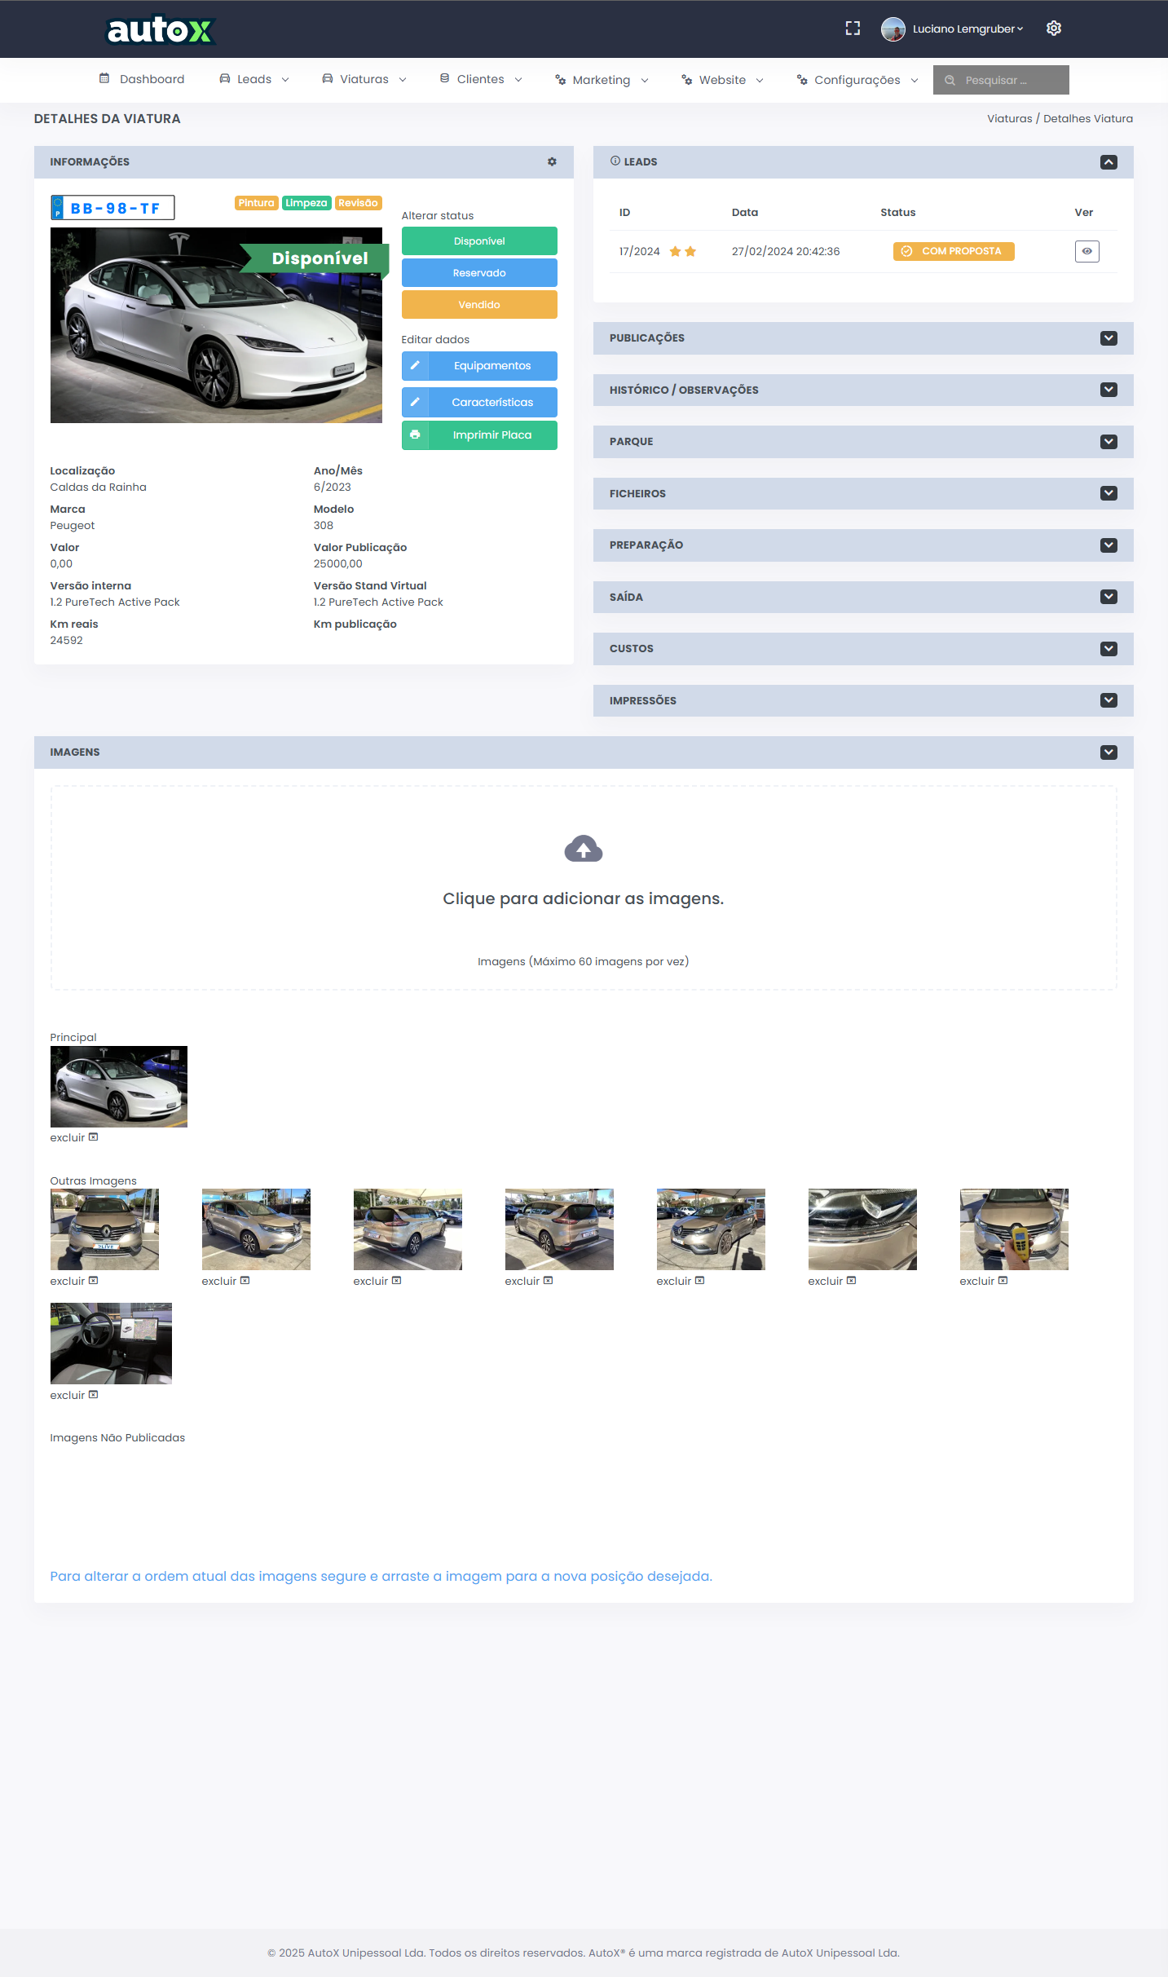
Task: Click the Pintura tag
Action: point(257,203)
